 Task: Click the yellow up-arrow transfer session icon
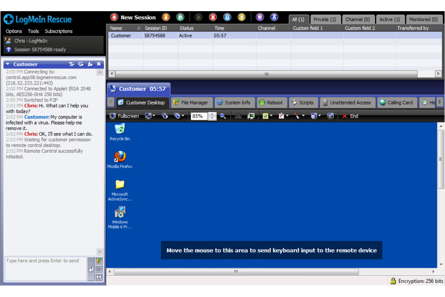tap(241, 17)
